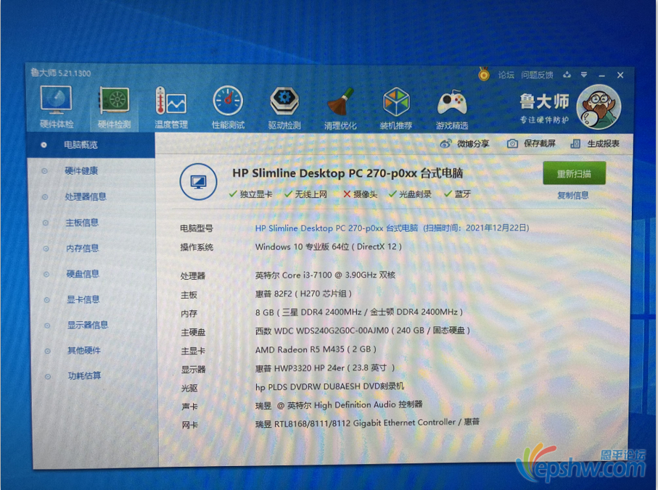Image resolution: width=658 pixels, height=490 pixels.
Task: Launch 性能测试 performance benchmark
Action: (x=228, y=108)
